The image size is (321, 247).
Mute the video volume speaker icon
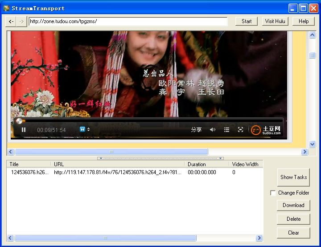213,130
